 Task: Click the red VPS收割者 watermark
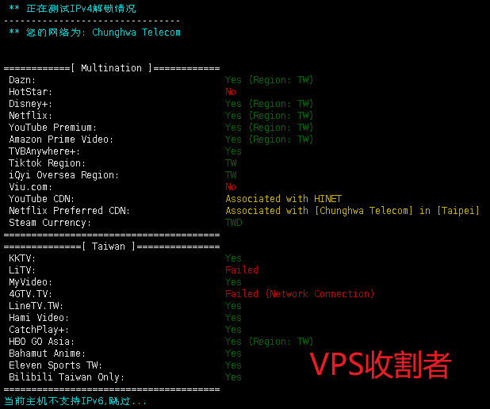380,365
